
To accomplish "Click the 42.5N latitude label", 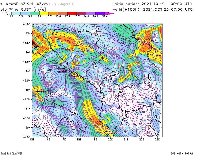I will pyautogui.click(x=27, y=81).
